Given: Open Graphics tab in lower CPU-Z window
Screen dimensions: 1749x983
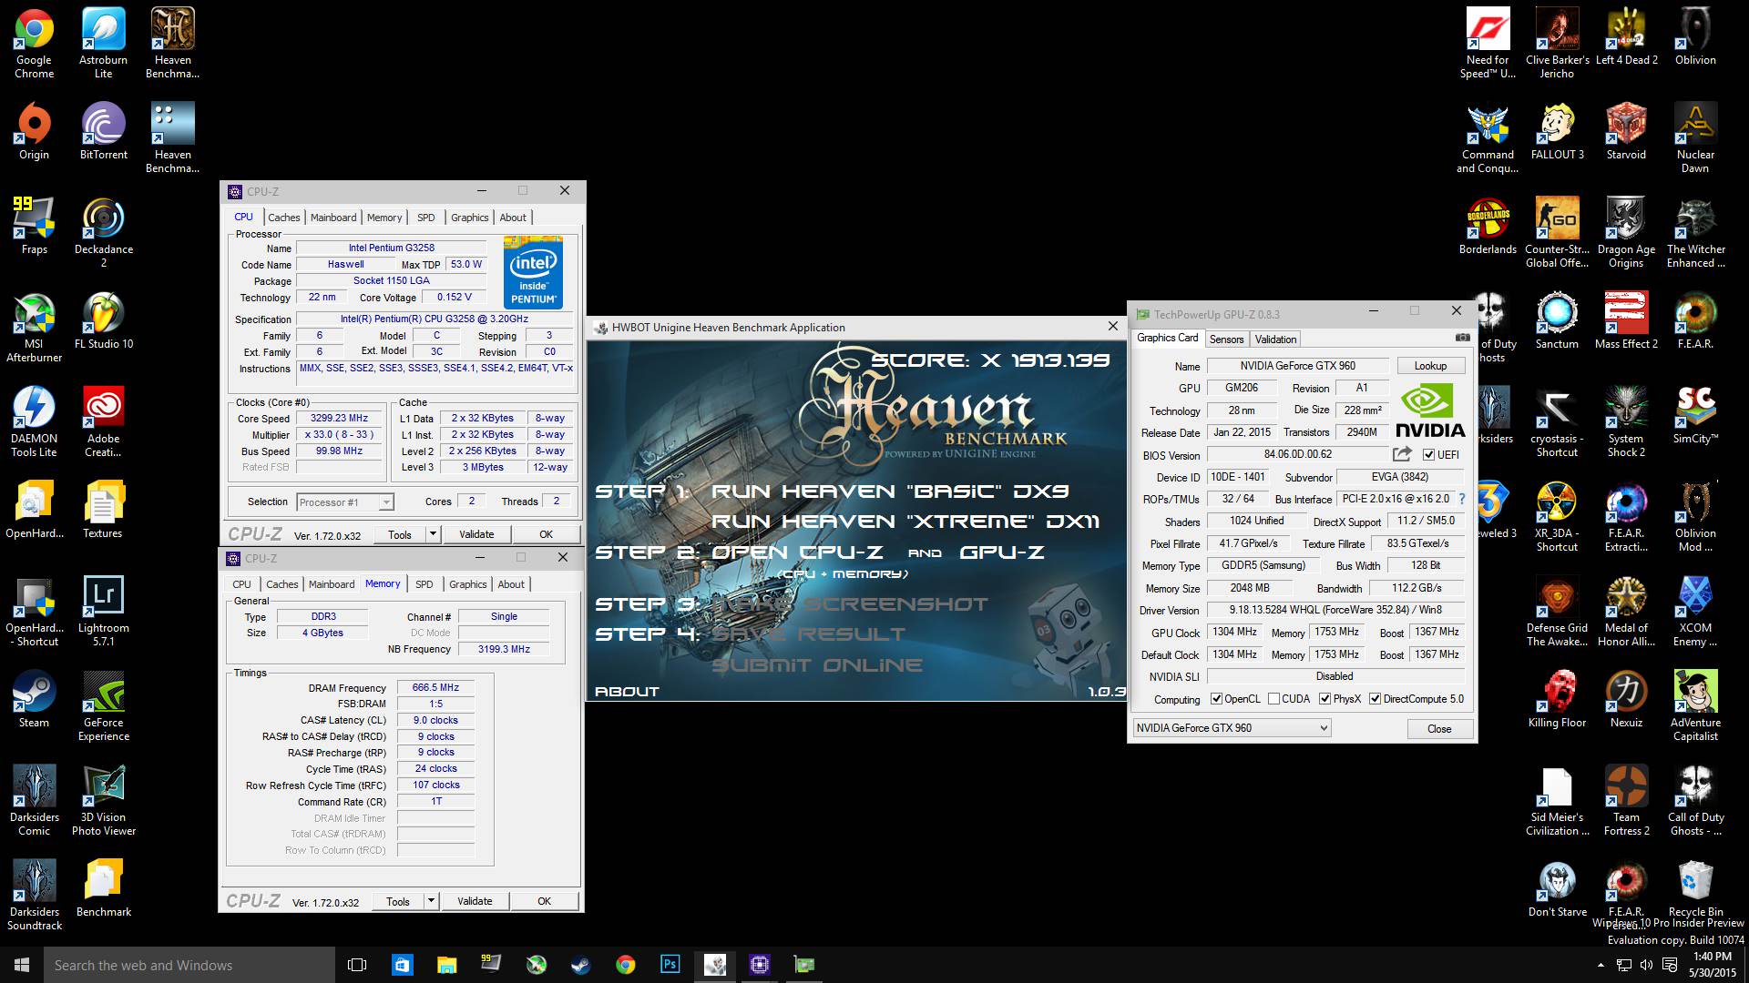Looking at the screenshot, I should pyautogui.click(x=468, y=584).
